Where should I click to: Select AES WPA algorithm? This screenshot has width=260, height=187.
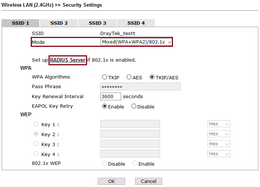coord(129,77)
